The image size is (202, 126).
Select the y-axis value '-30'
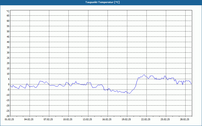[x=8, y=116]
